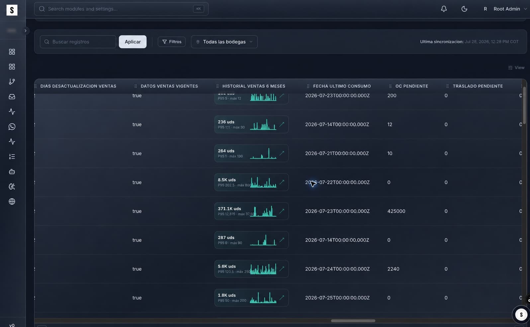Open the WhatsApp sidebar icon

point(12,126)
